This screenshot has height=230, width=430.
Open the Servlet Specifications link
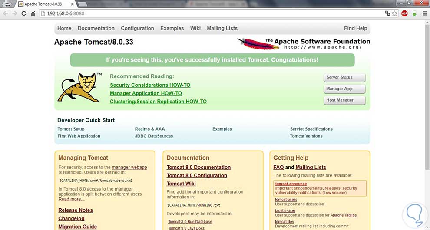(311, 129)
